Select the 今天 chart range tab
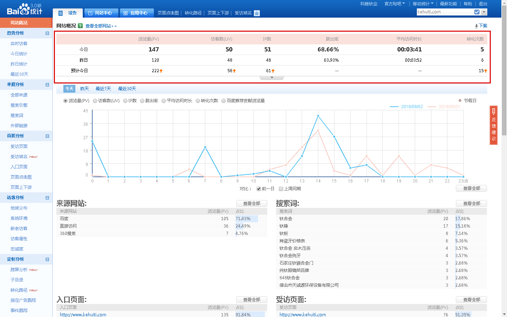 (x=69, y=89)
